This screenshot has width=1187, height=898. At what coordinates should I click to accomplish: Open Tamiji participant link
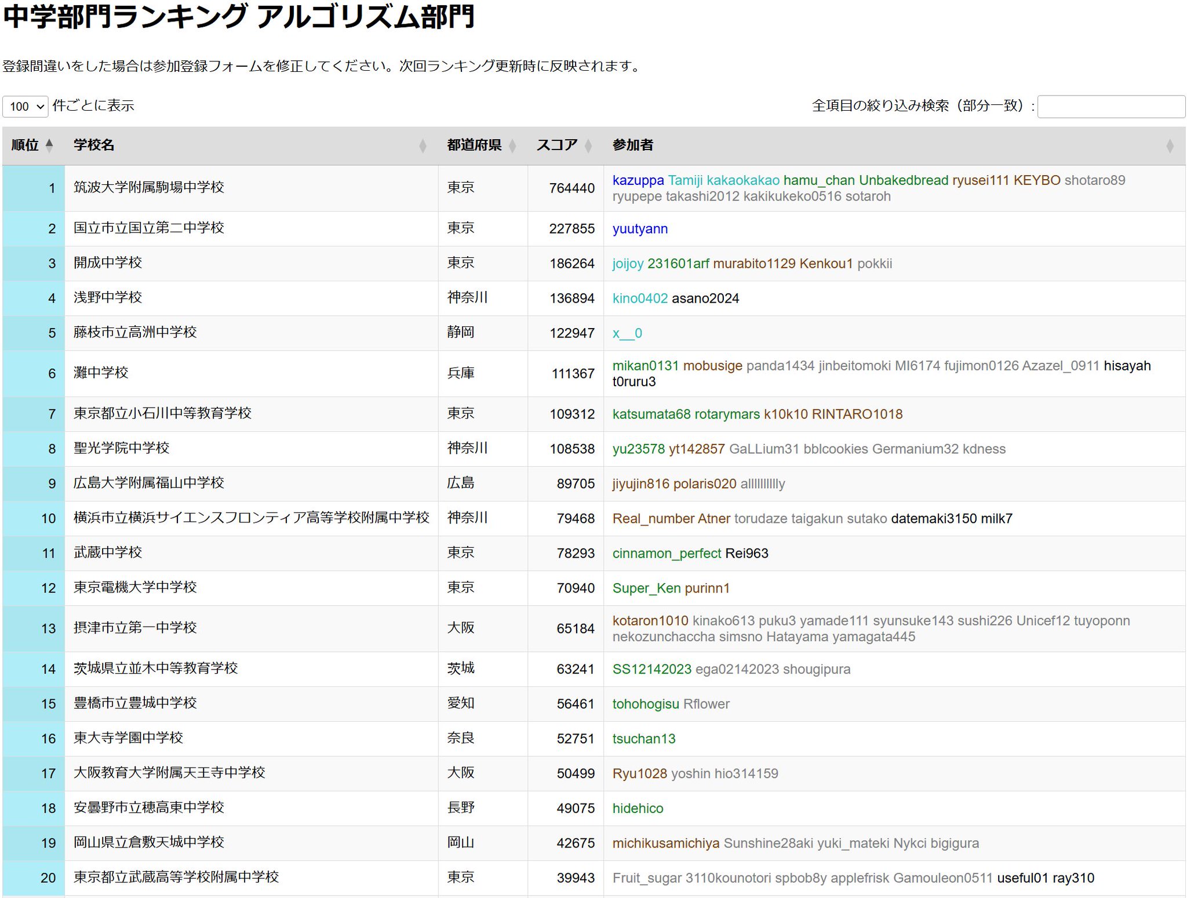coord(685,180)
